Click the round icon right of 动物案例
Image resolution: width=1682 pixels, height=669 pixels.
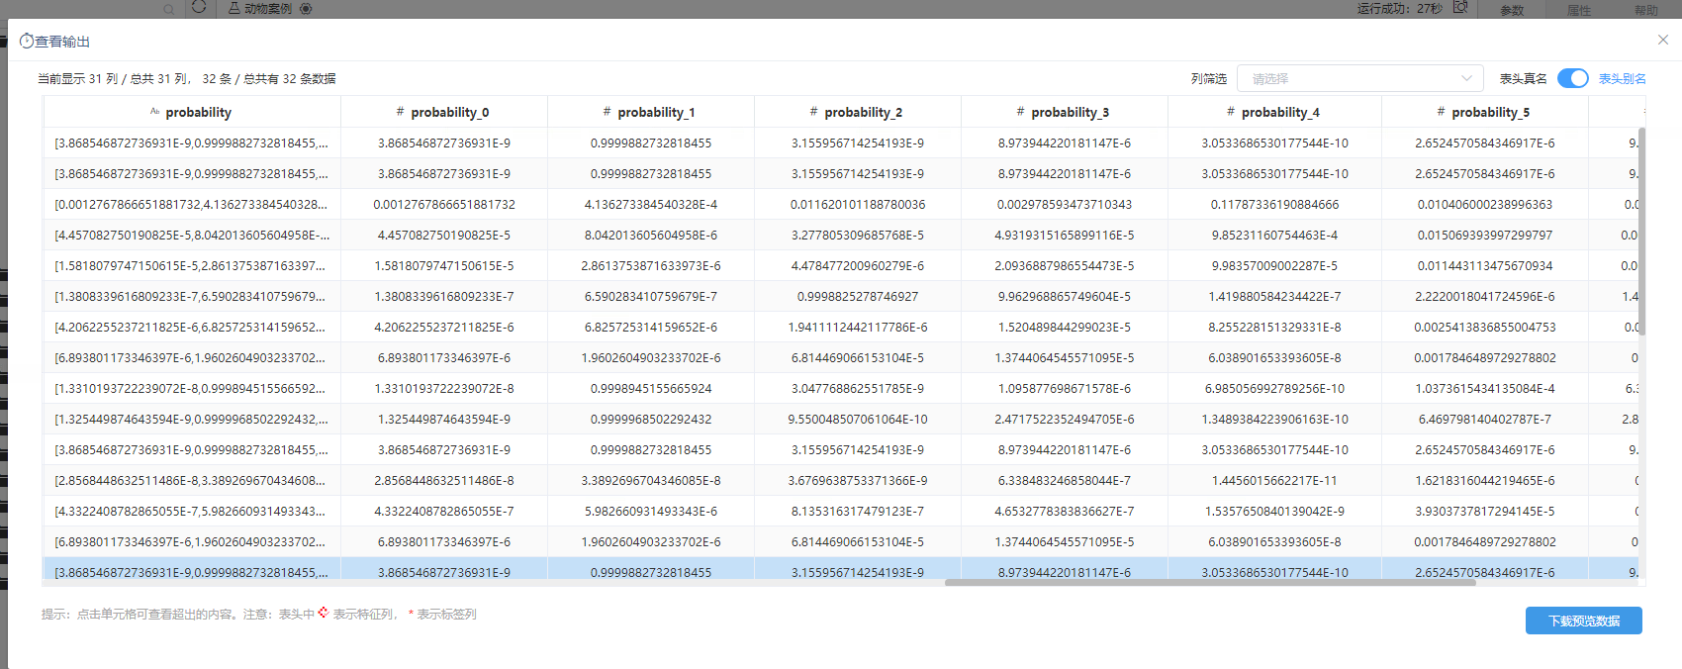coord(306,8)
